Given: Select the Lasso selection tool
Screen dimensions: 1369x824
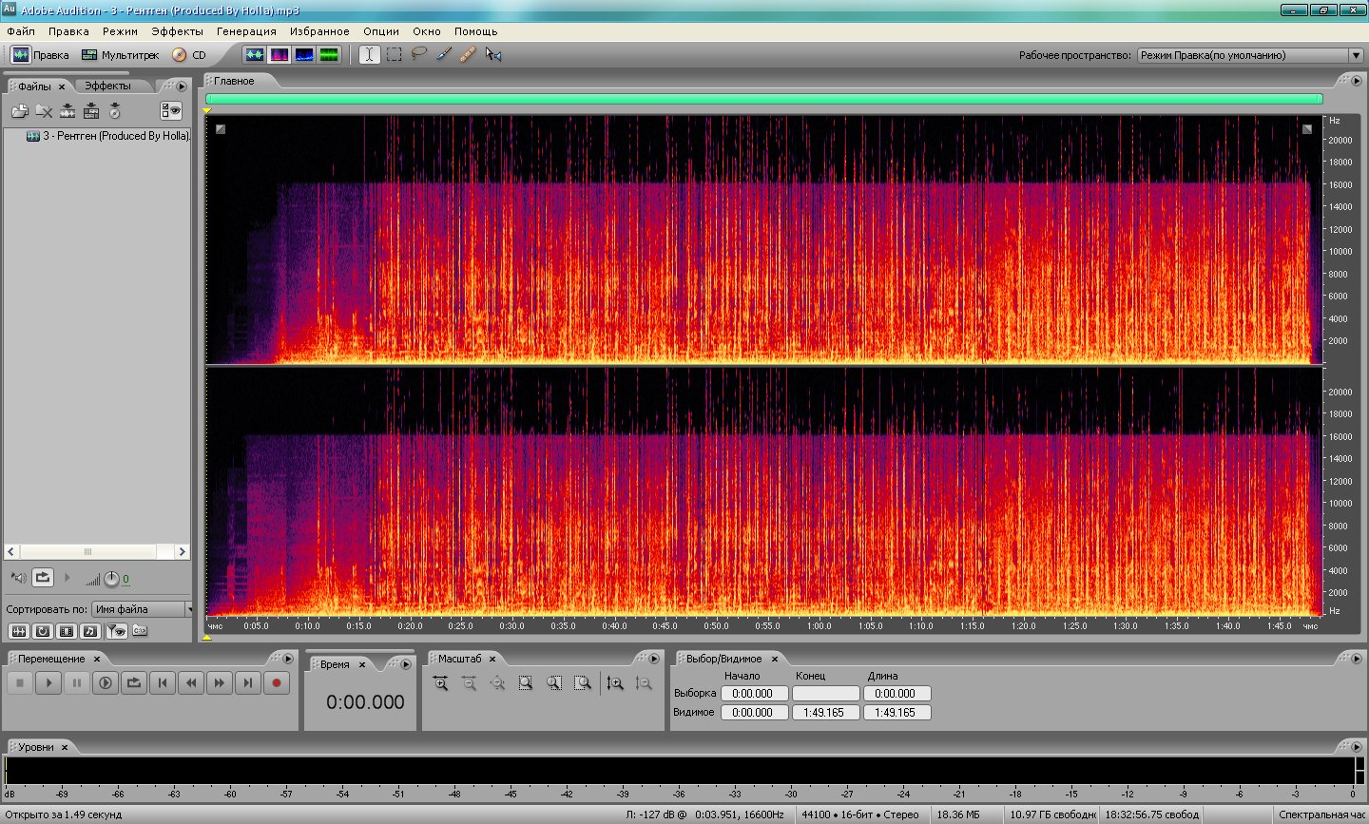Looking at the screenshot, I should [418, 55].
